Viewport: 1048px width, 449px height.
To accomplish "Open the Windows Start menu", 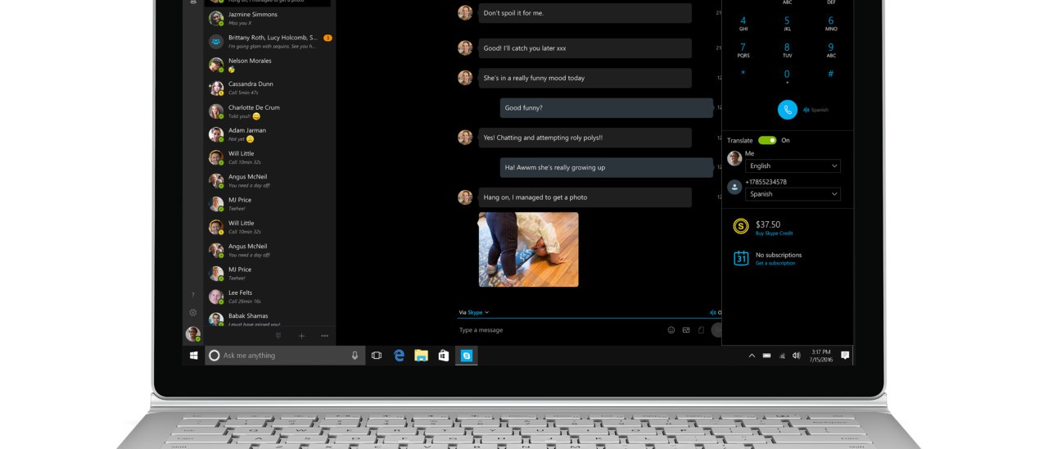I will [194, 356].
